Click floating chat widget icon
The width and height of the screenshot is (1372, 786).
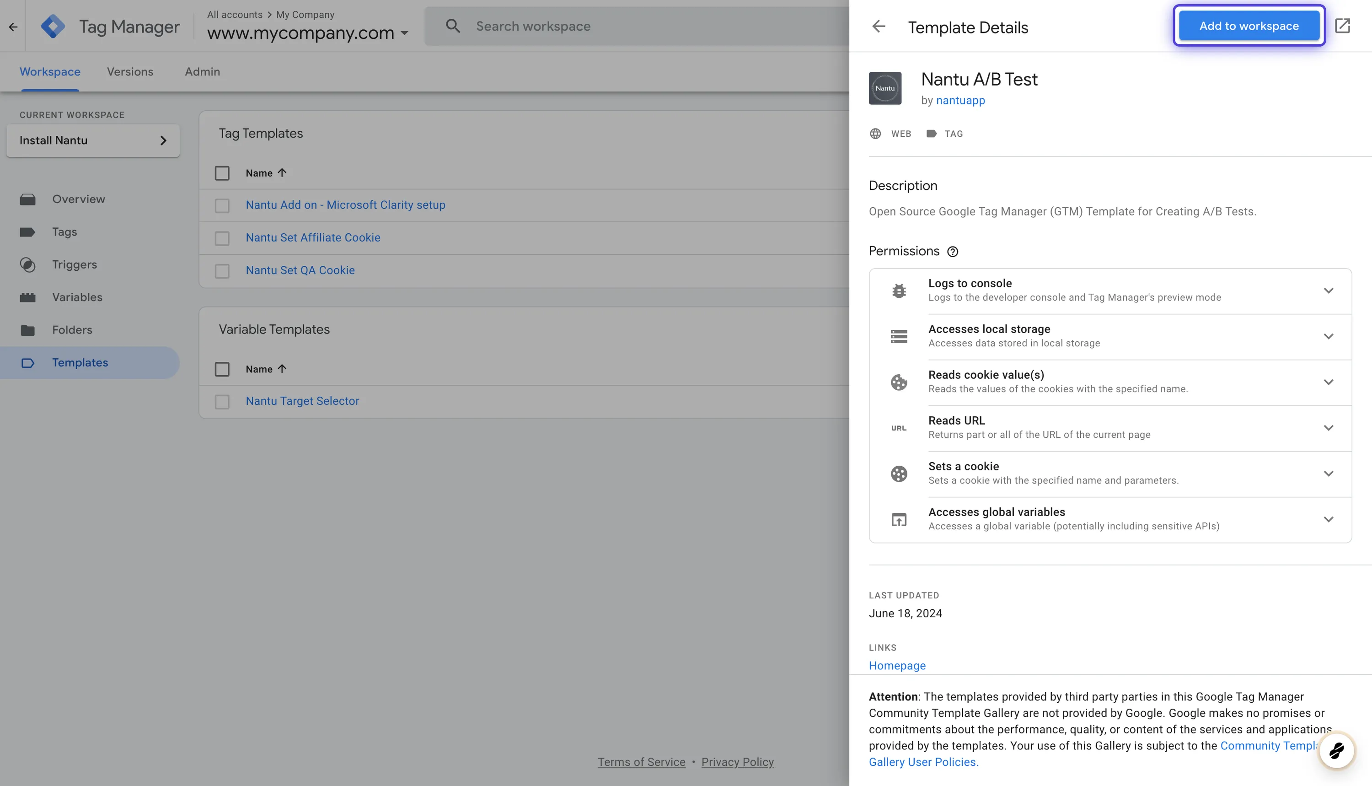(x=1336, y=751)
